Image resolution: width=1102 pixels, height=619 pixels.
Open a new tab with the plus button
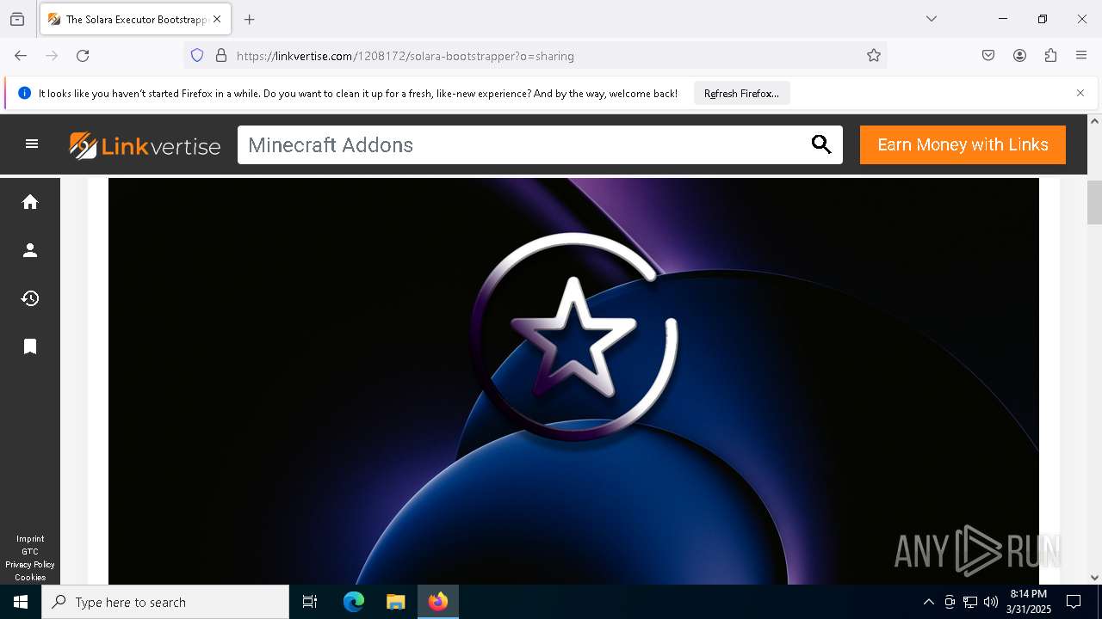250,19
